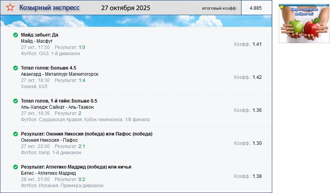Open the Бетис - Атлетико Мадрид match
This screenshot has width=336, height=193.
(x=48, y=173)
